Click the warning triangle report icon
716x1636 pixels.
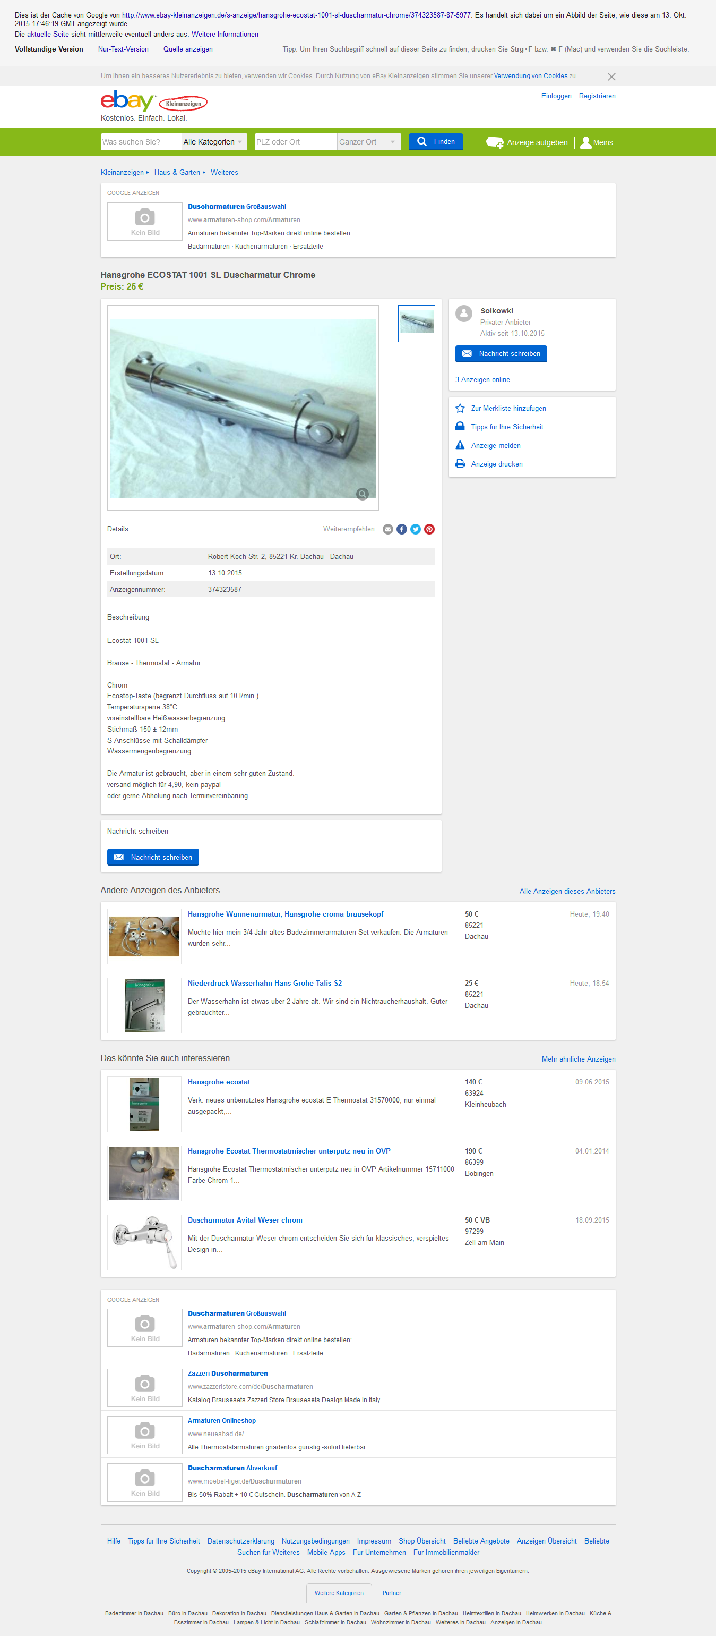tap(460, 445)
